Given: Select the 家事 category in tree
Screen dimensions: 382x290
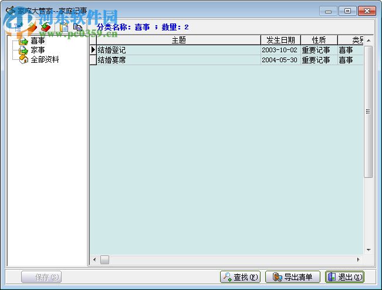Looking at the screenshot, I should [38, 50].
